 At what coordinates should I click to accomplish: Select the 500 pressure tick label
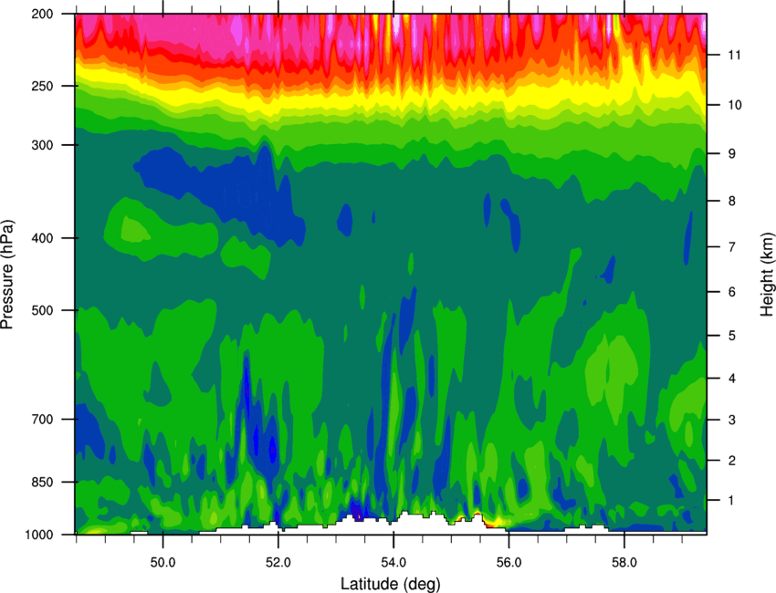point(43,310)
